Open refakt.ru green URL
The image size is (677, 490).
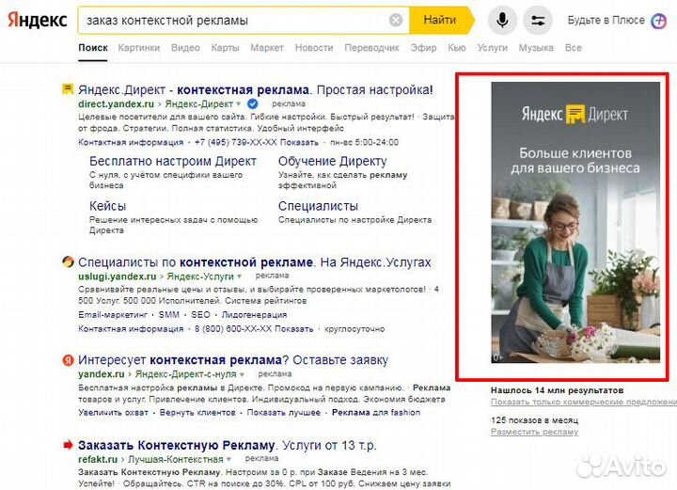click(98, 459)
